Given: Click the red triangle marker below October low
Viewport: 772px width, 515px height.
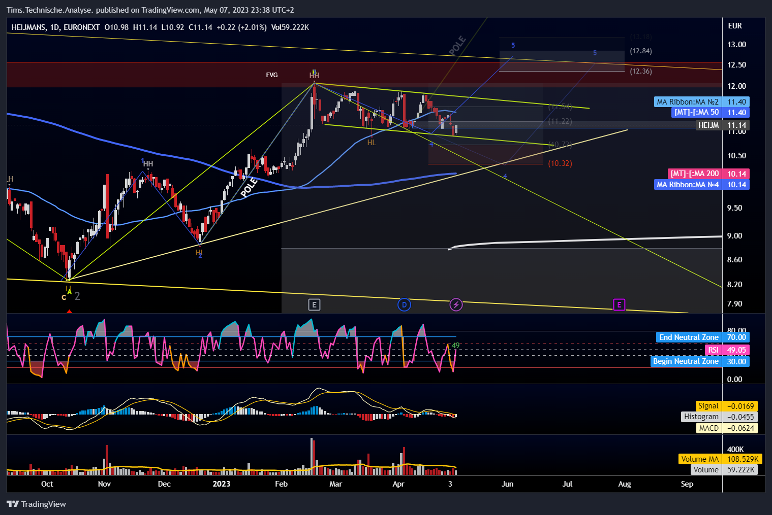Looking at the screenshot, I should 70,311.
